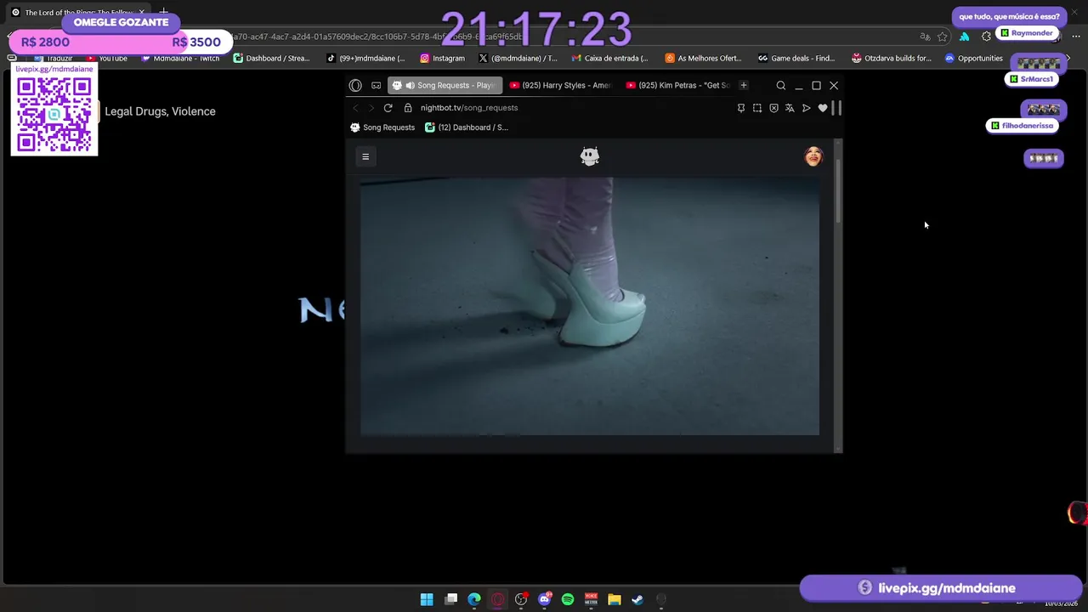Open Task View on the taskbar
The width and height of the screenshot is (1088, 612).
pos(451,599)
